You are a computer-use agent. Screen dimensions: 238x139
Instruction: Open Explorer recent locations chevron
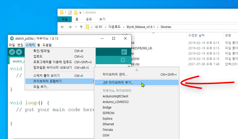(76, 27)
